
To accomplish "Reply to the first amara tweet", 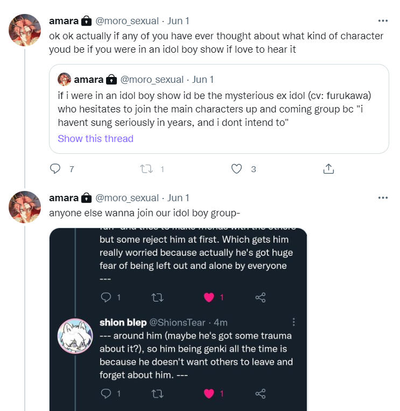I will (55, 169).
